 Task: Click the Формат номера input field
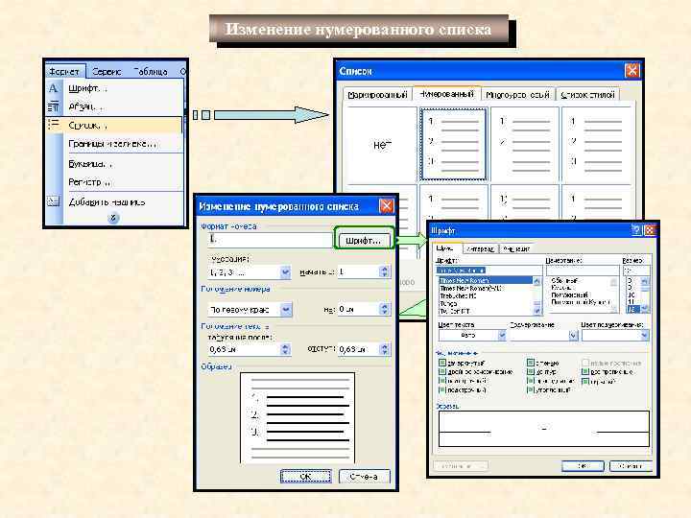coord(270,240)
